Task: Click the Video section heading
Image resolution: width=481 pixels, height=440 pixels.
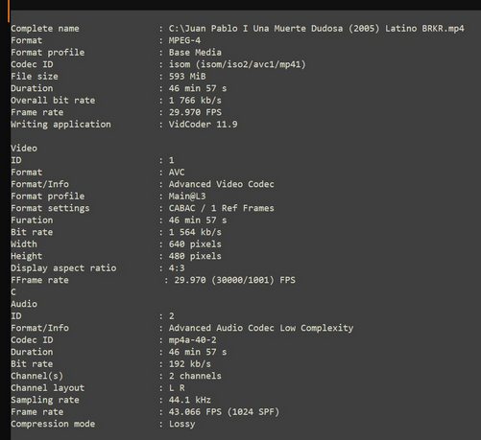Action: pos(24,149)
